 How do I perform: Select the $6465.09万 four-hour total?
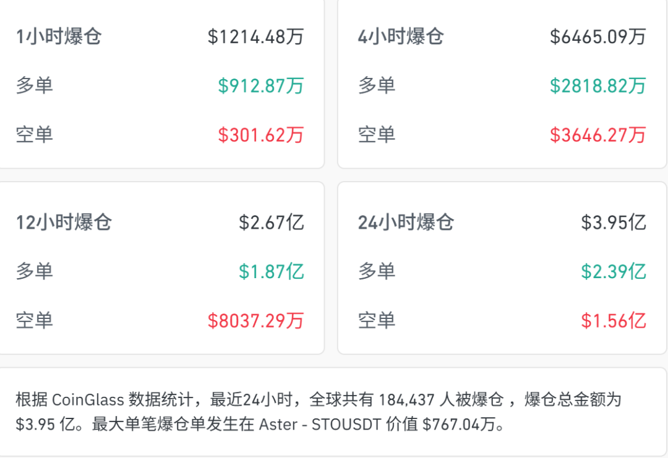(597, 36)
